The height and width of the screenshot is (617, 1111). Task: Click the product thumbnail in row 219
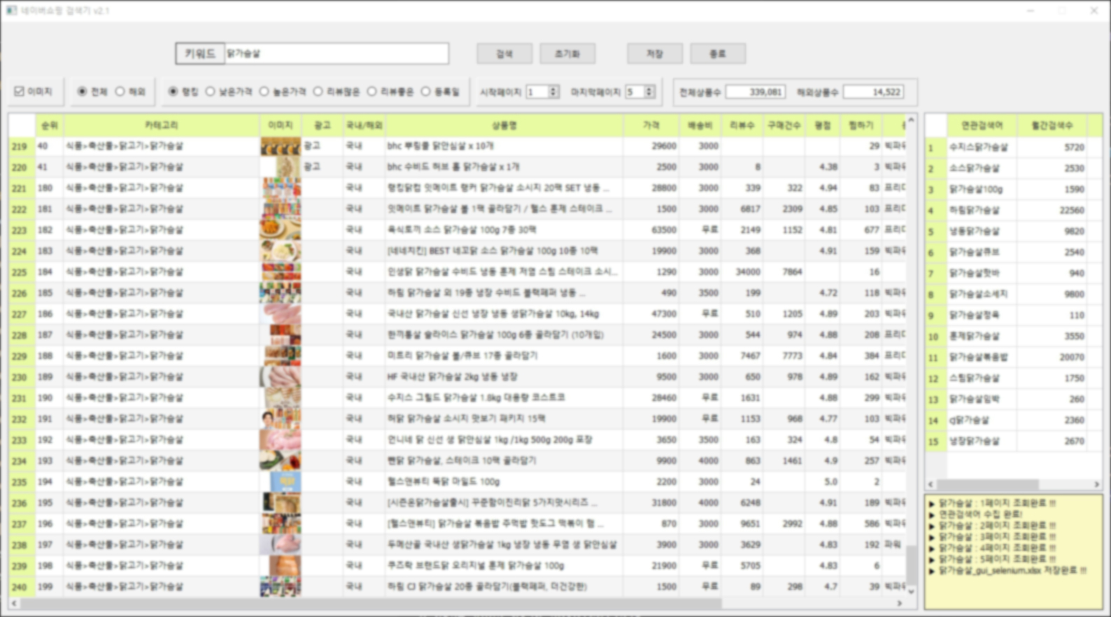[x=281, y=146]
